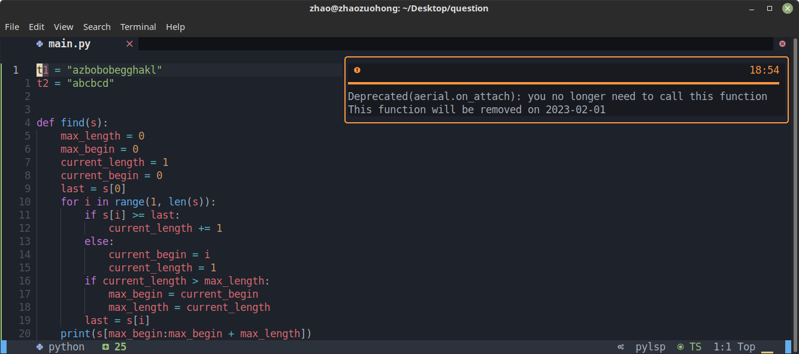Screen dimensions: 799x354
Task: Click the scroll progress bar in statusline
Action: [767, 352]
